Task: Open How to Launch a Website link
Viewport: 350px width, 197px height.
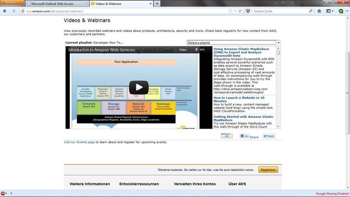Action: (239, 99)
